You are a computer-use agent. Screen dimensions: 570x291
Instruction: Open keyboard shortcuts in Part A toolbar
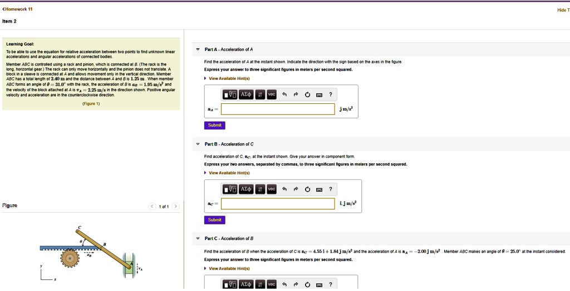point(319,94)
